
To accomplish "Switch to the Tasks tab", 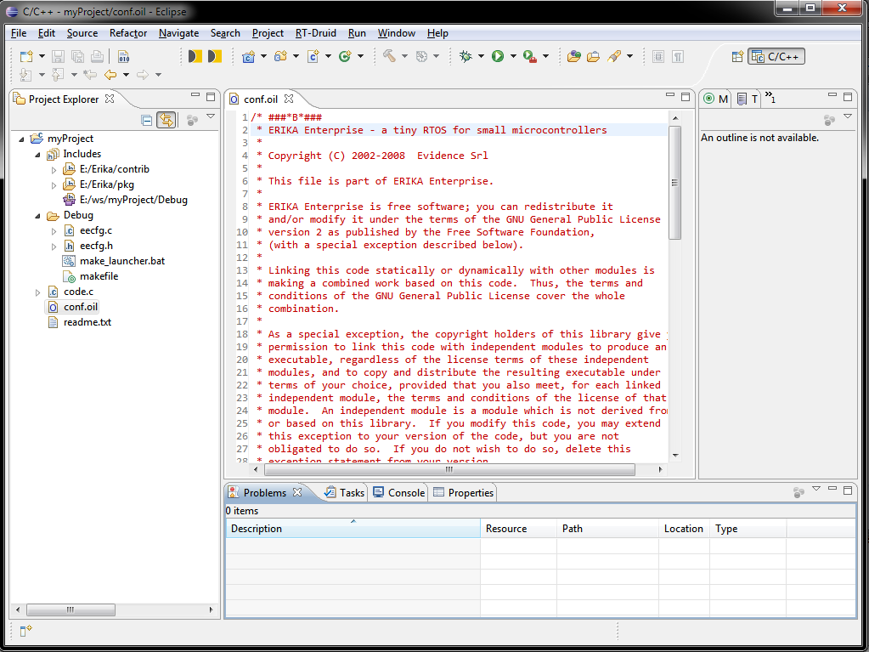I will point(345,493).
